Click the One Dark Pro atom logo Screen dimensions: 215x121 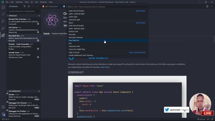[x=52, y=20]
